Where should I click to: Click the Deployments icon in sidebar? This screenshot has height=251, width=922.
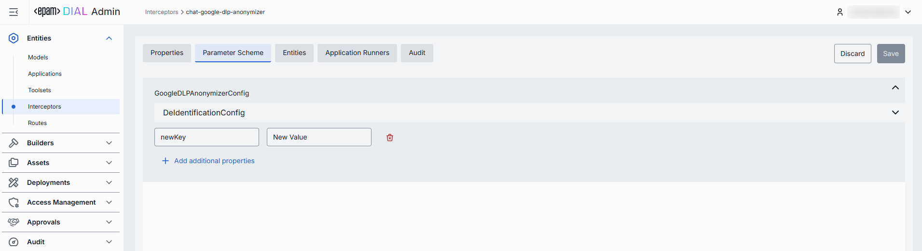point(14,182)
